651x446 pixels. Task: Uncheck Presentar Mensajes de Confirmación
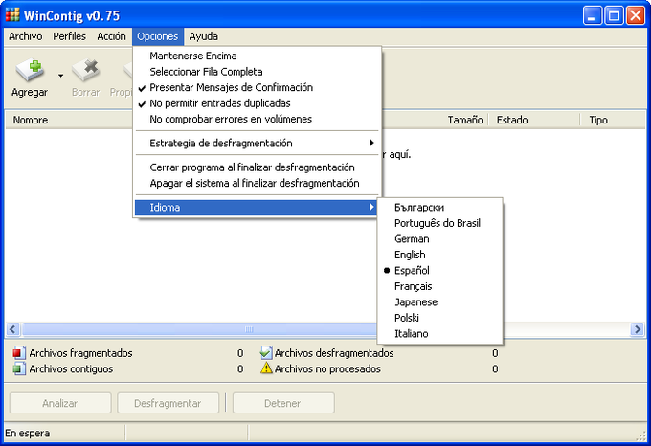pos(258,87)
